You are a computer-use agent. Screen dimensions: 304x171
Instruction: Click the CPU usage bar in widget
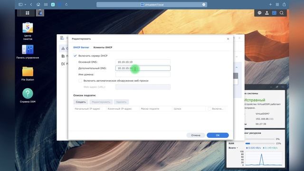pyautogui.click(x=260, y=139)
